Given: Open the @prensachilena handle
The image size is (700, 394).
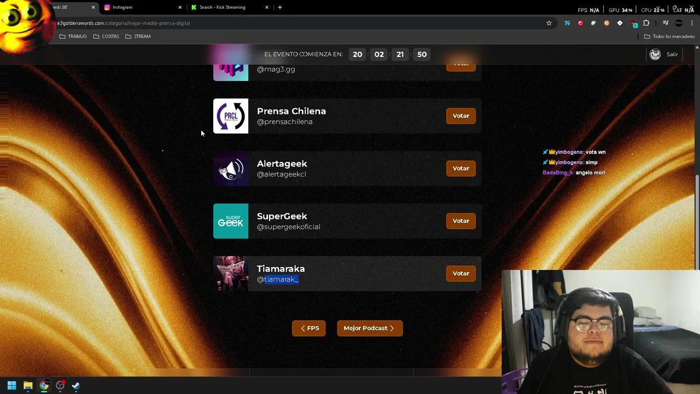Looking at the screenshot, I should (x=285, y=121).
